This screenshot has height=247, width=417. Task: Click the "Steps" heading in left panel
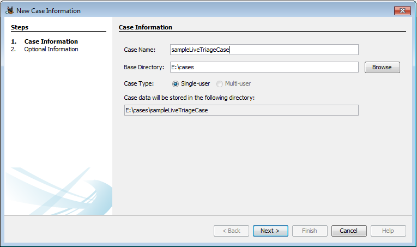coord(20,27)
